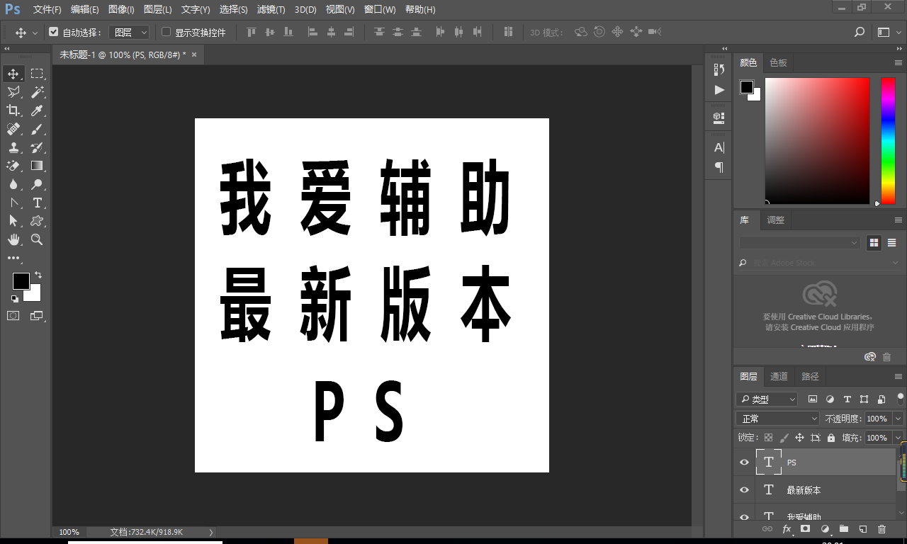Switch to the 色板 tab
This screenshot has width=907, height=544.
(778, 62)
